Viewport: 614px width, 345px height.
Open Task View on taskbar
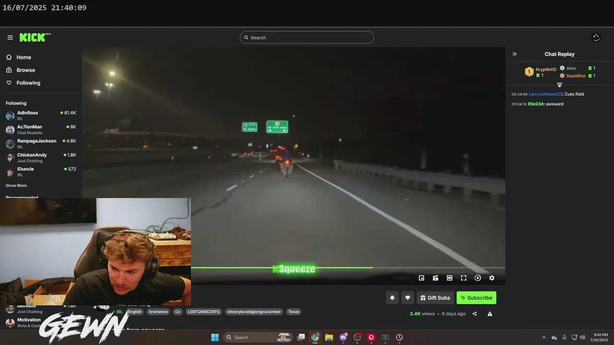pos(301,337)
